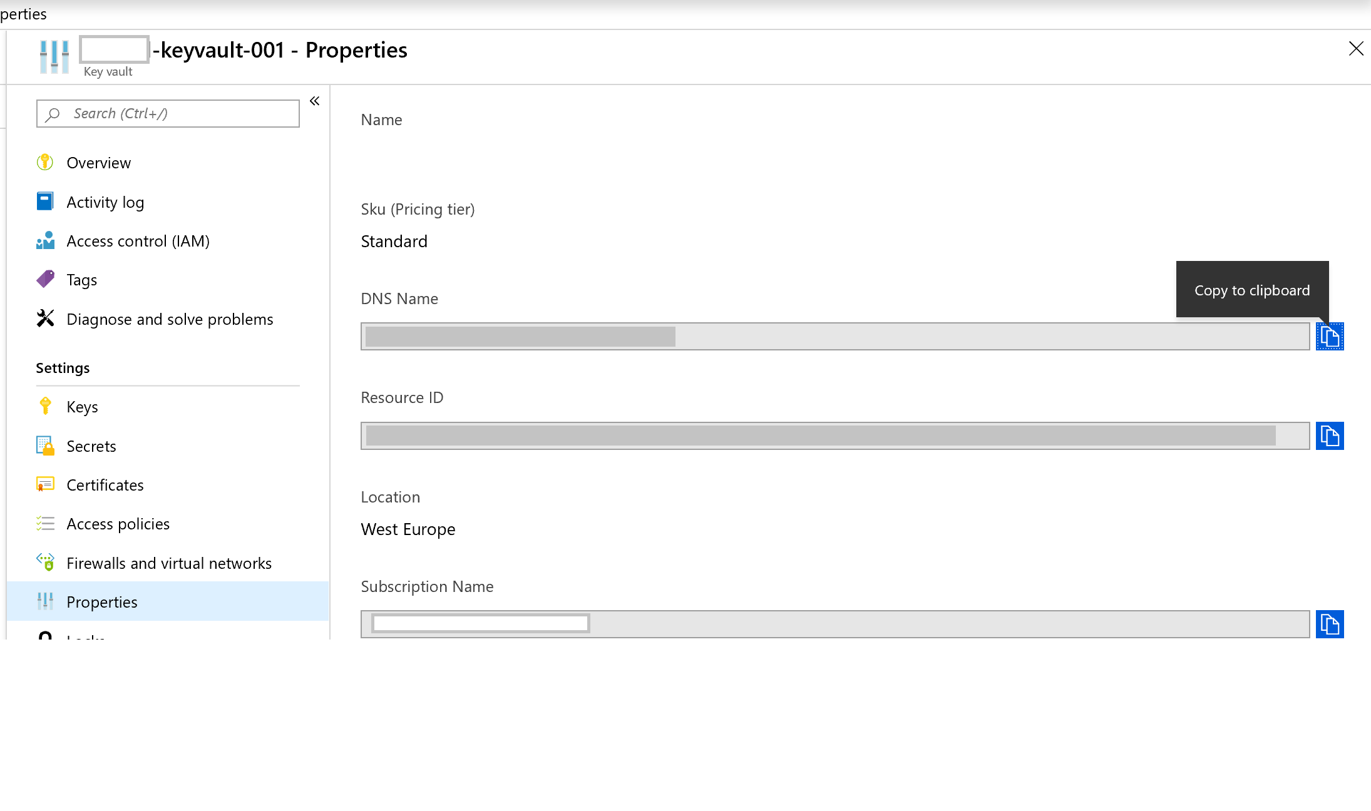The image size is (1371, 811).
Task: Click the Tags purple label icon
Action: coord(45,279)
